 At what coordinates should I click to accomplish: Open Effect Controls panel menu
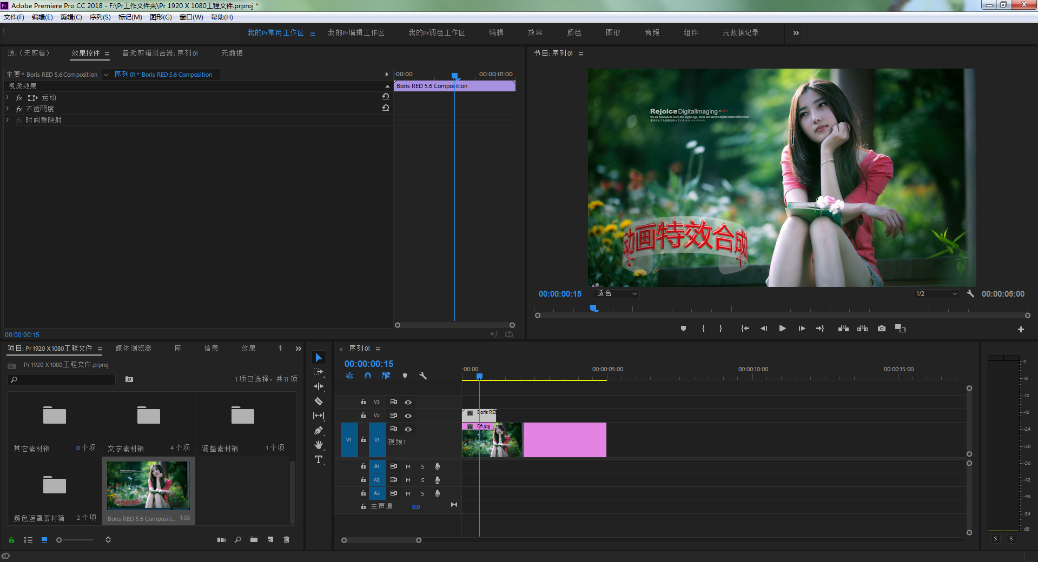click(x=107, y=54)
